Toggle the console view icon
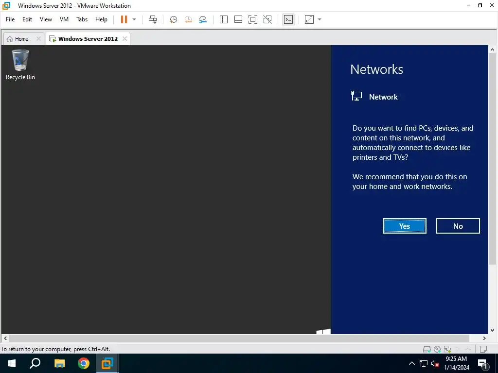 pyautogui.click(x=288, y=19)
